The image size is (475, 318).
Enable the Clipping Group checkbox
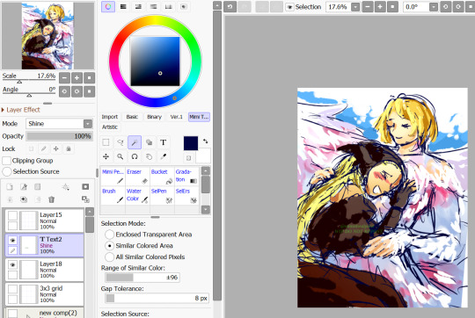click(x=6, y=161)
